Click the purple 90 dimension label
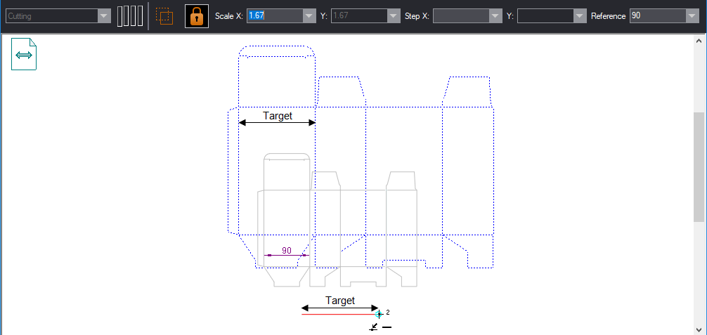 point(287,251)
